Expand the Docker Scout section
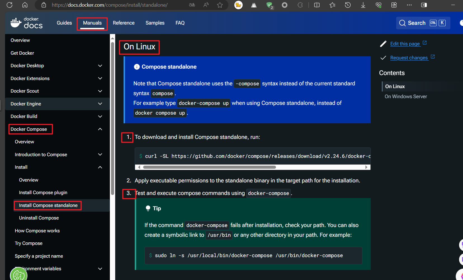Image resolution: width=463 pixels, height=280 pixels. 100,91
